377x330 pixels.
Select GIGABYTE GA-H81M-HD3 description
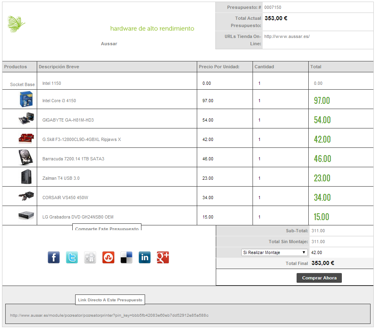(68, 120)
